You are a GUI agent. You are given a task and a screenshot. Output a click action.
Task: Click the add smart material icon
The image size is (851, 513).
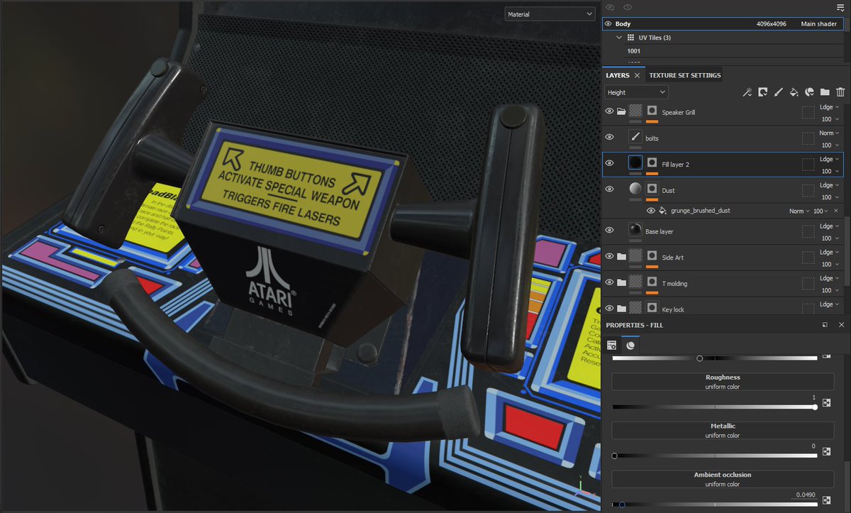click(809, 92)
